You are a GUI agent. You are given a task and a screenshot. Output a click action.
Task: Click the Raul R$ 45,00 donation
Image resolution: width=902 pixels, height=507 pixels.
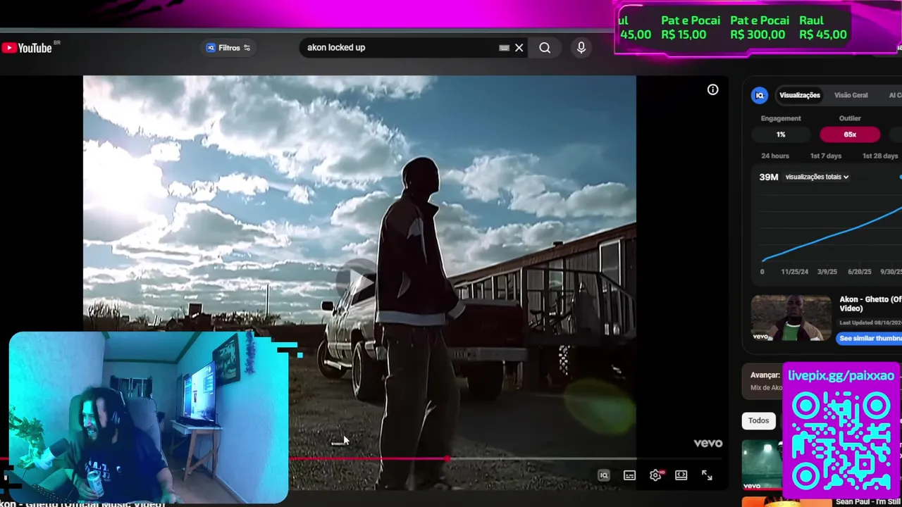coord(823,27)
